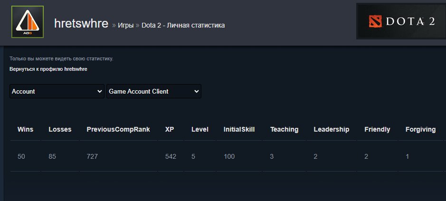Click the Только вы можете видеть notice text

(x=61, y=58)
